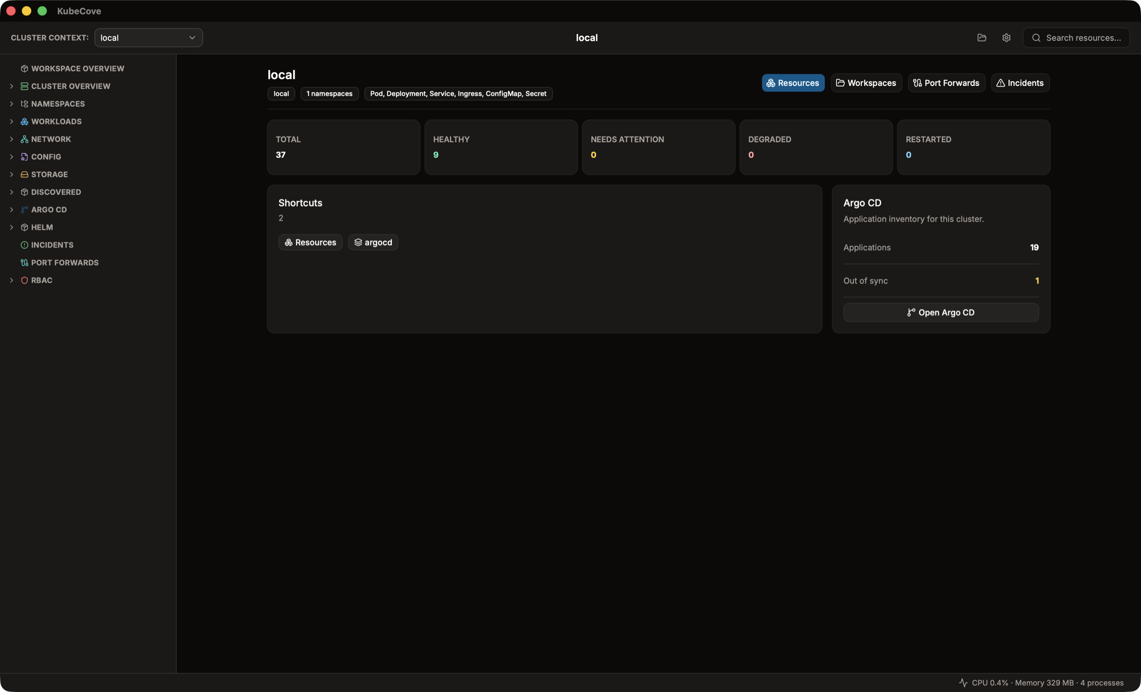Focus the Search resources field
The width and height of the screenshot is (1141, 692).
tap(1076, 38)
